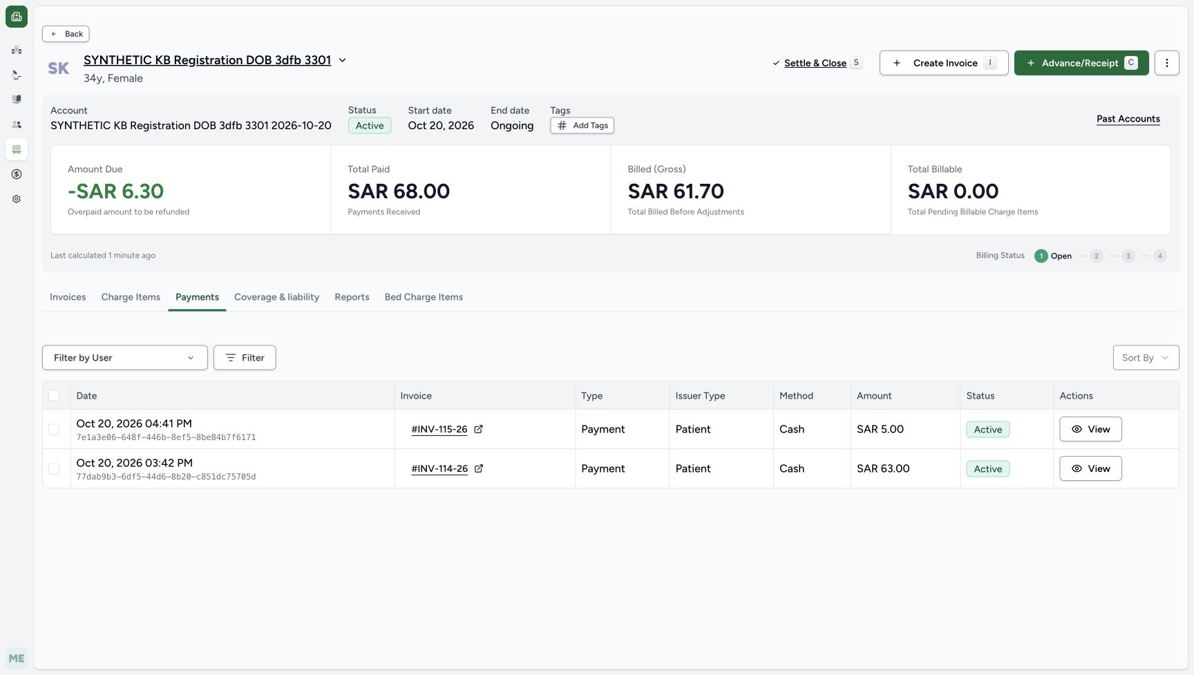
Task: Expand the patient name dropdown chevron
Action: 342,60
